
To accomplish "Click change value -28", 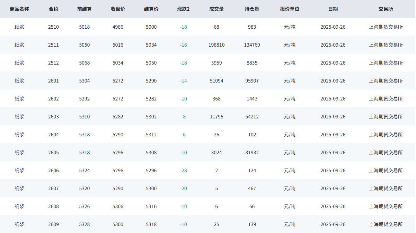I will 183,171.
